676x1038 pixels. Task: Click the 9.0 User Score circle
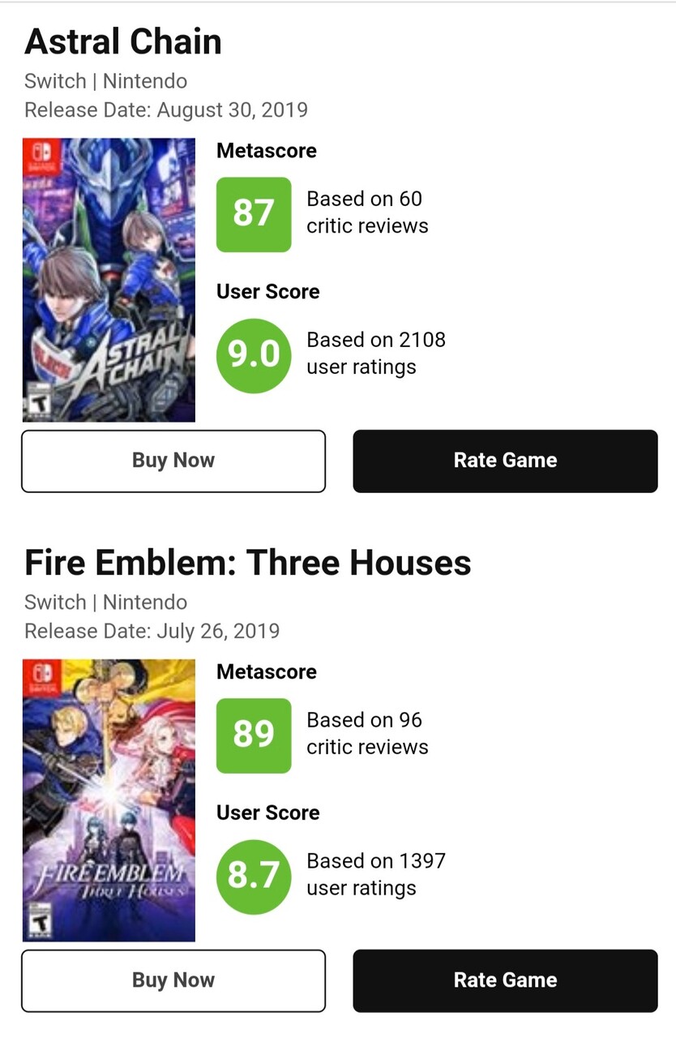(x=253, y=355)
